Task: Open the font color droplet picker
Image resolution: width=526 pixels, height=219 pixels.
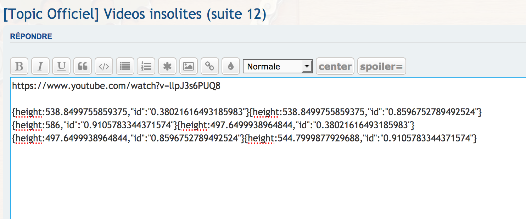Action: (x=231, y=66)
